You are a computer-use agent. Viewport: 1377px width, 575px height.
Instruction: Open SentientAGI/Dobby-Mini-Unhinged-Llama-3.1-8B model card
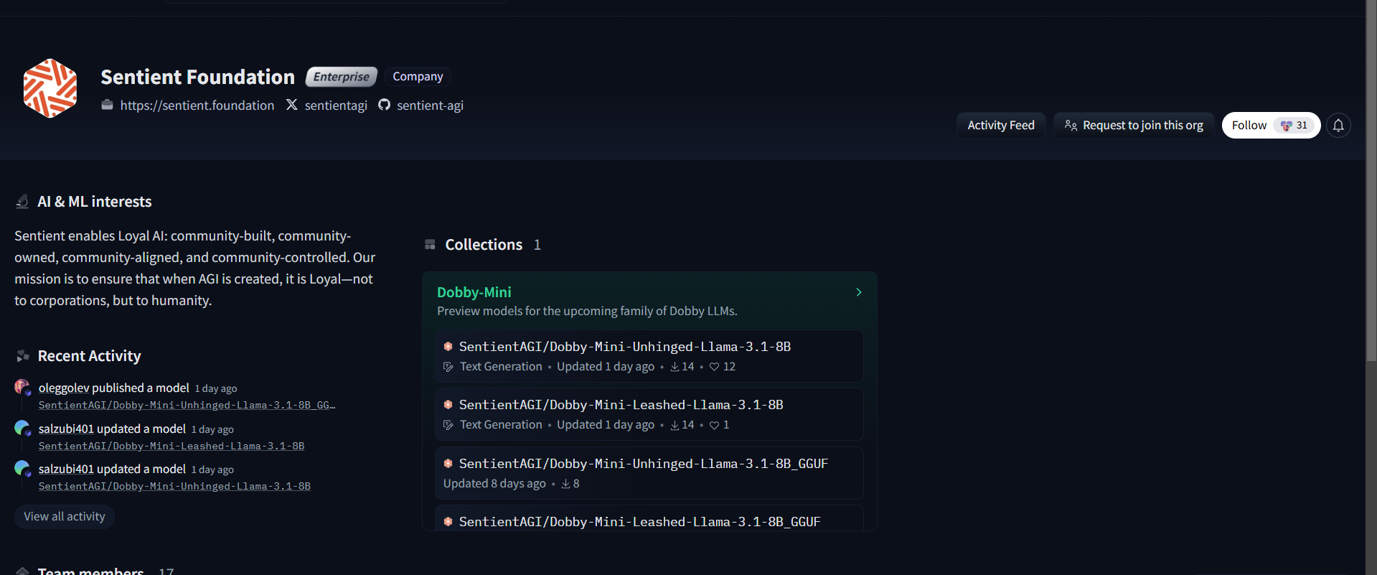[649, 356]
